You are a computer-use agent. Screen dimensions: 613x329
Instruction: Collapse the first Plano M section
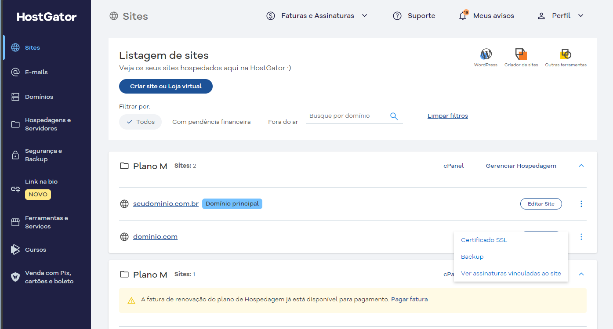pyautogui.click(x=581, y=166)
